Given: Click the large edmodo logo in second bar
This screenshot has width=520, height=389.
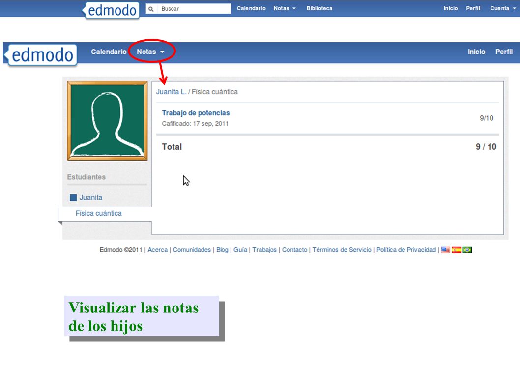Looking at the screenshot, I should click(41, 55).
